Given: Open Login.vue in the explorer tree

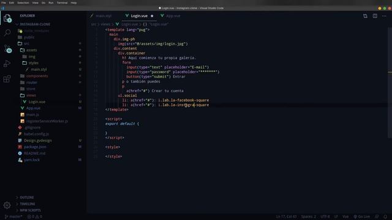Looking at the screenshot, I should [x=37, y=102].
